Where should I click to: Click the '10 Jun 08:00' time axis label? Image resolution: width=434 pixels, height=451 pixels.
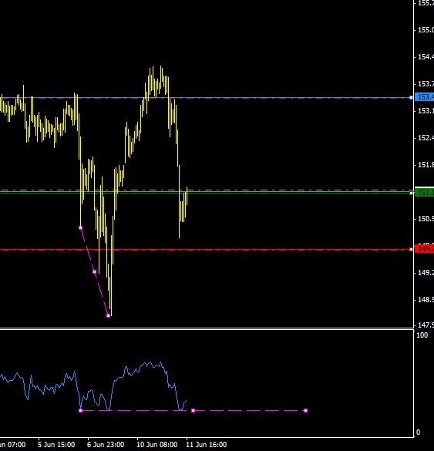(x=156, y=445)
